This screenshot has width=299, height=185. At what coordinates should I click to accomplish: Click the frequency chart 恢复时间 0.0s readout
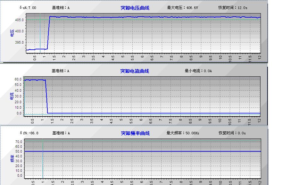pos(232,133)
